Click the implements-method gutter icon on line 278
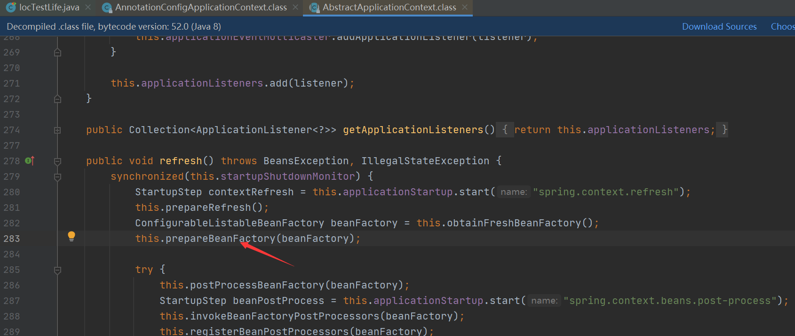 point(30,161)
